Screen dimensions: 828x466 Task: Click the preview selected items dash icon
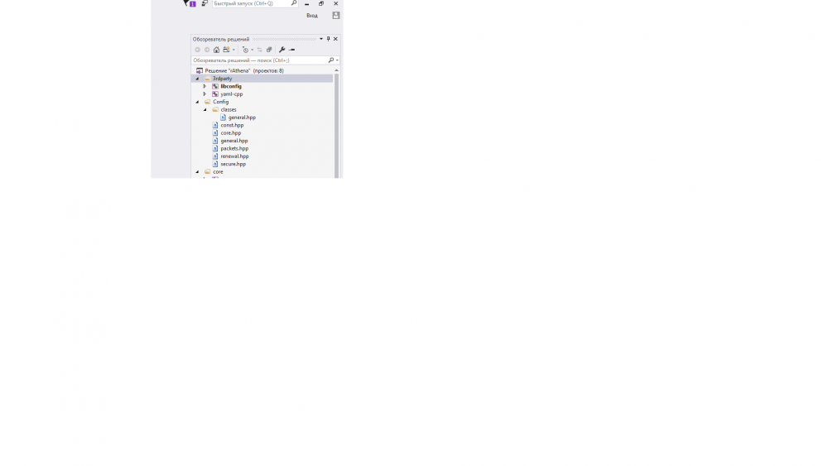click(x=291, y=50)
